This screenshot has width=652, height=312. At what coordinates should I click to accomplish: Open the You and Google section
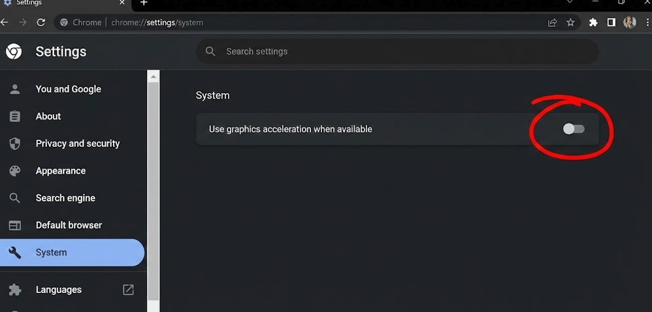68,89
